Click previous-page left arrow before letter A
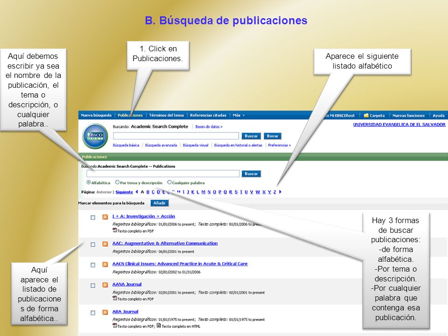 137,192
